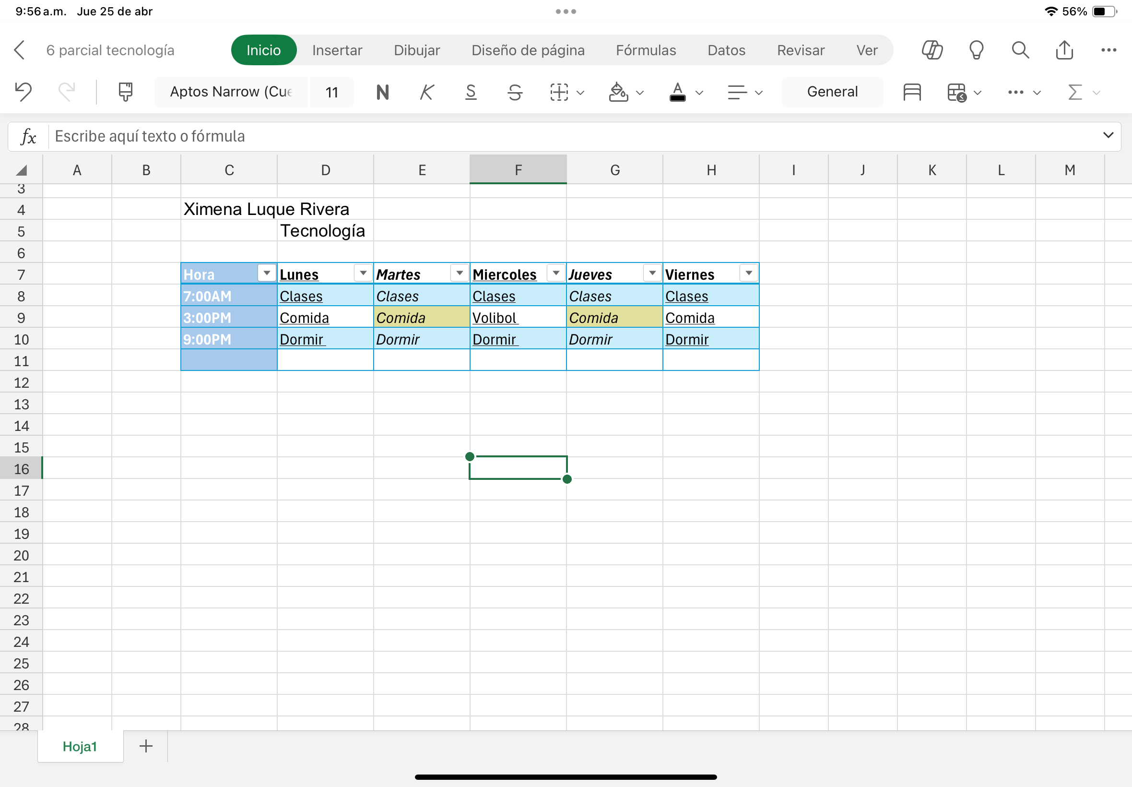This screenshot has width=1132, height=787.
Task: Toggle bold N formatting
Action: click(382, 92)
